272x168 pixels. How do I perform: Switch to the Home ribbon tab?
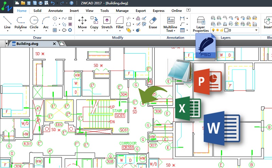coord(22,11)
